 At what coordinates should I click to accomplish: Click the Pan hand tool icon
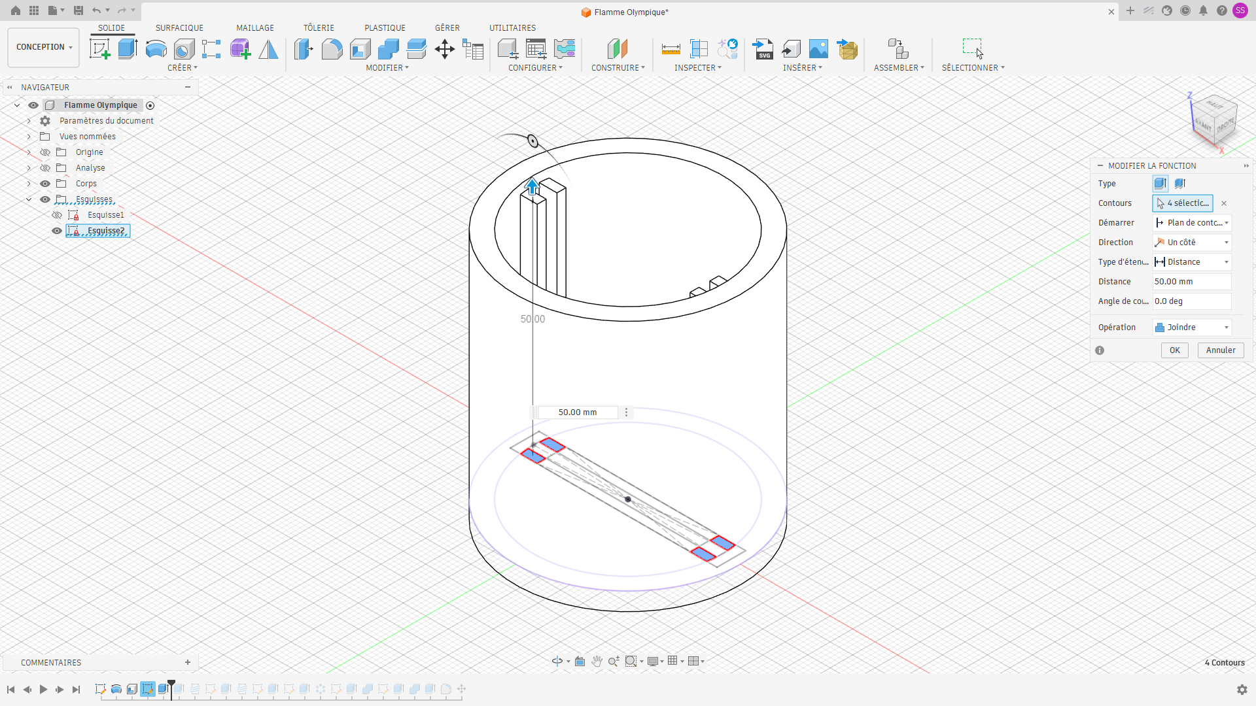pos(597,662)
